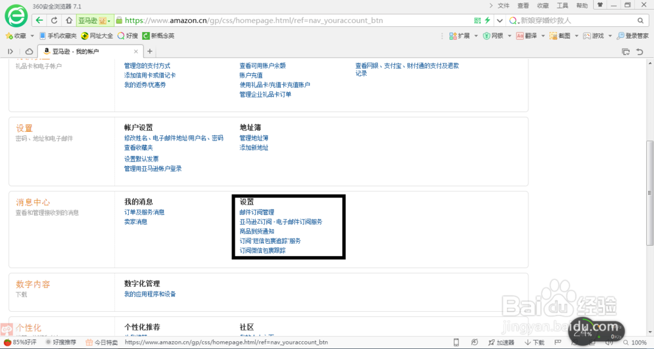This screenshot has height=349, width=654.
Task: Click the 85%好评 rating in status bar
Action: click(20, 342)
